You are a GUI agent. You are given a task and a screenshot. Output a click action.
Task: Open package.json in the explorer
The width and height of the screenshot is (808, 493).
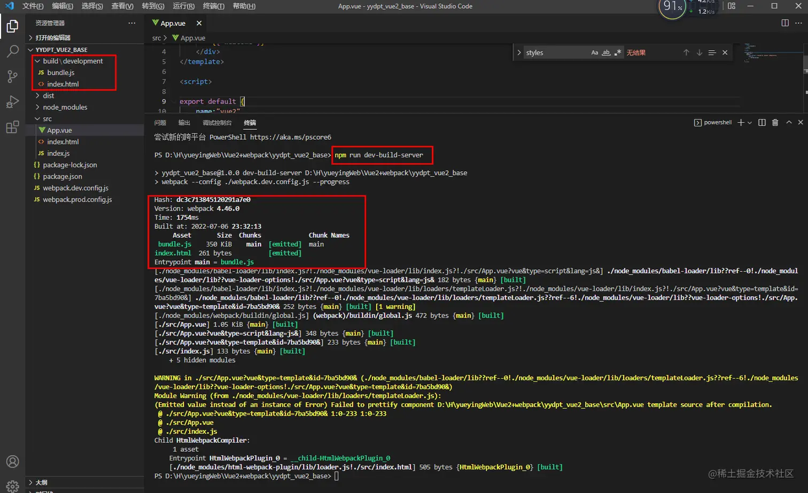(86, 177)
